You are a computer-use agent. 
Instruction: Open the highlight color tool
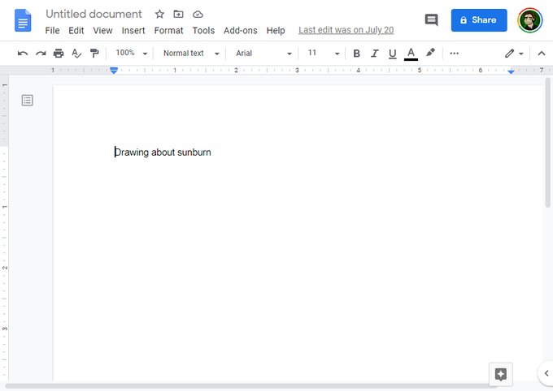[430, 54]
